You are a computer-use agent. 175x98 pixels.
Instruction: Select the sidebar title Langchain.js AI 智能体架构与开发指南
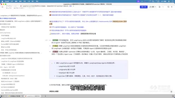click(21, 16)
